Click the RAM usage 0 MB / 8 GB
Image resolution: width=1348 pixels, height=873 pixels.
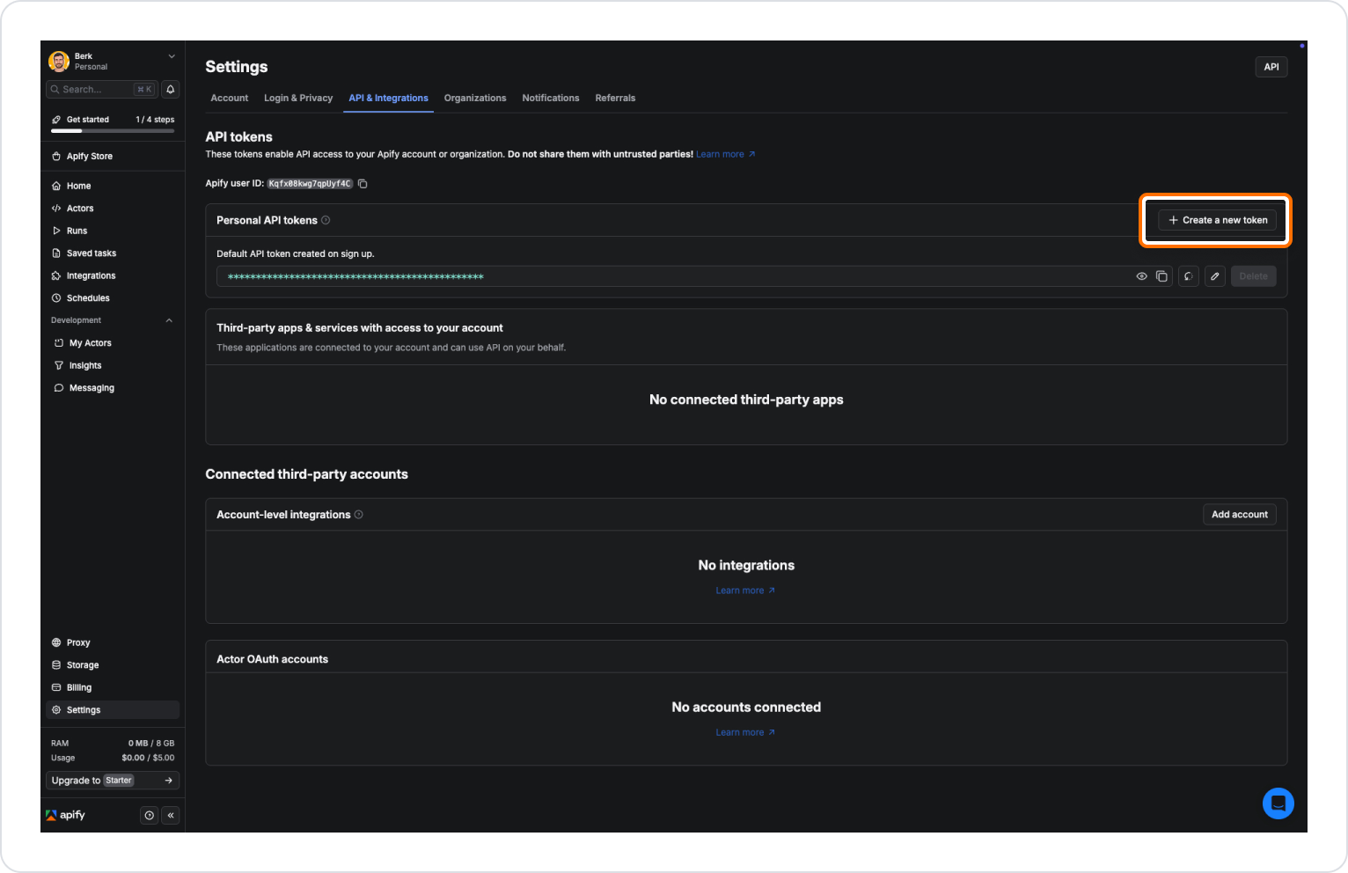(151, 744)
